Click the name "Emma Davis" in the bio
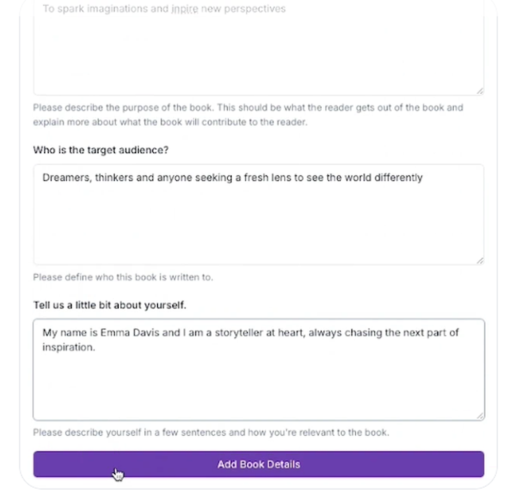The height and width of the screenshot is (500, 514). (130, 333)
